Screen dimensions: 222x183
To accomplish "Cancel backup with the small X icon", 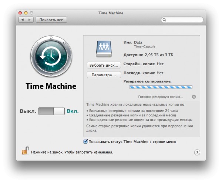I will pyautogui.click(x=194, y=97).
